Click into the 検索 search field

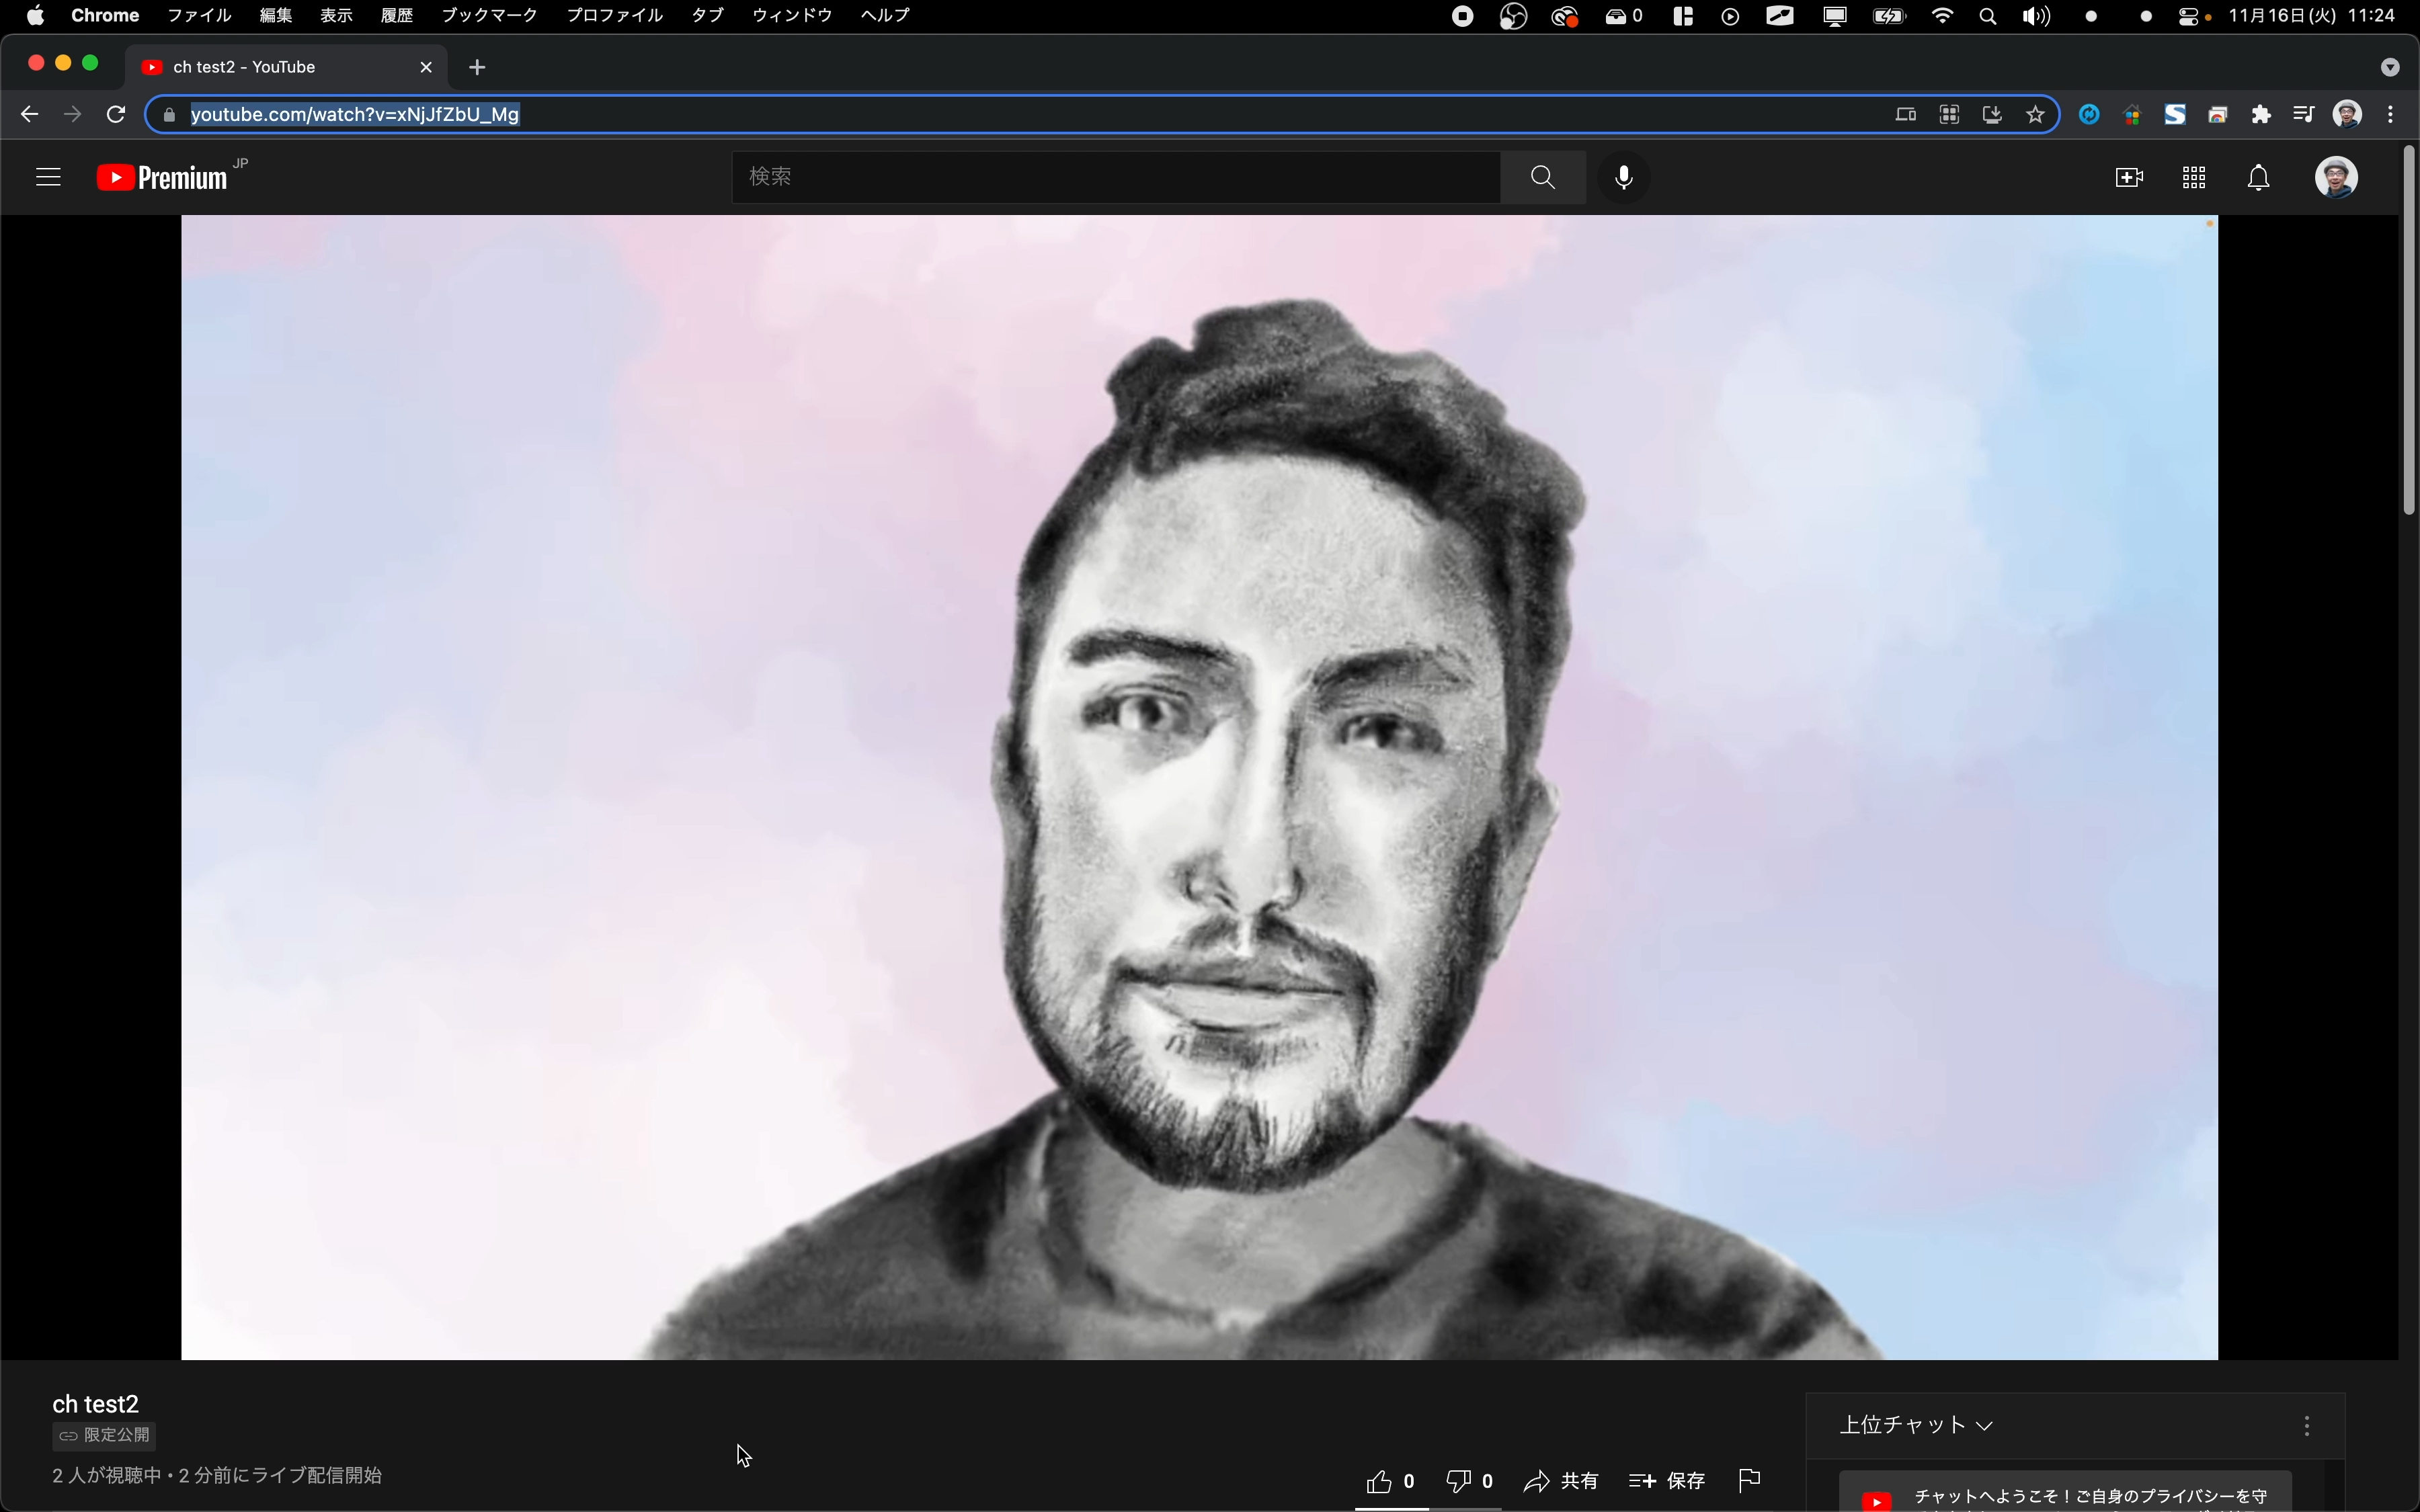coord(1115,178)
